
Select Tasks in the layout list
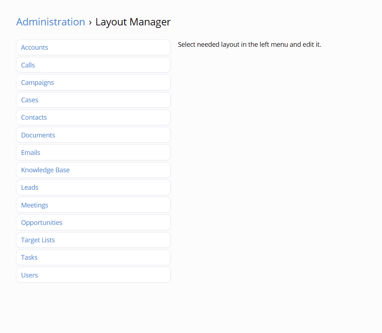coord(29,258)
